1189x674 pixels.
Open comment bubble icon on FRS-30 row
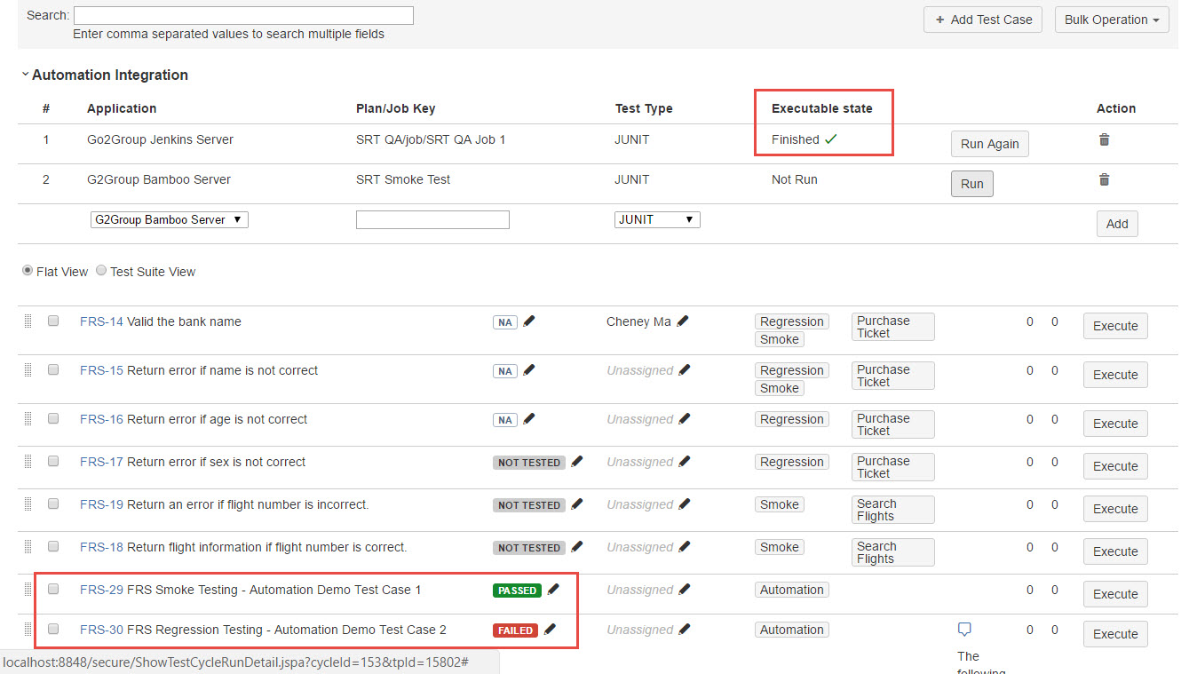[x=964, y=630]
